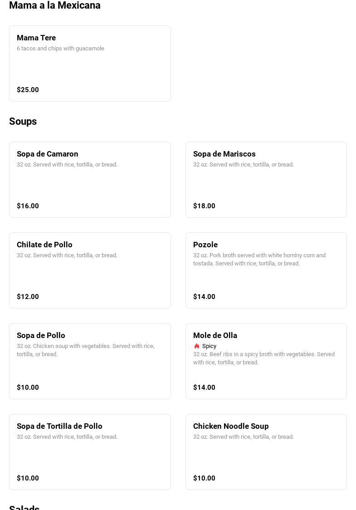Click the $12.00 price of Chilate de Pollo
The image size is (356, 510).
(28, 297)
